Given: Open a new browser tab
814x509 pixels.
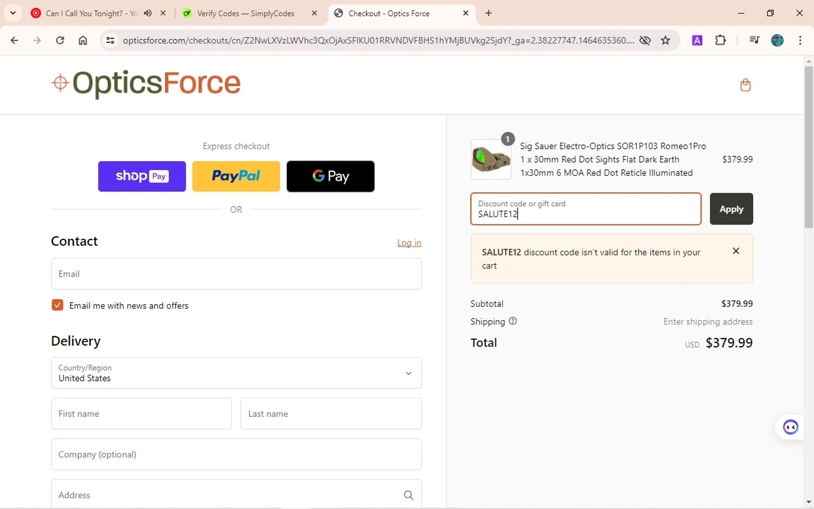Looking at the screenshot, I should click(x=488, y=13).
